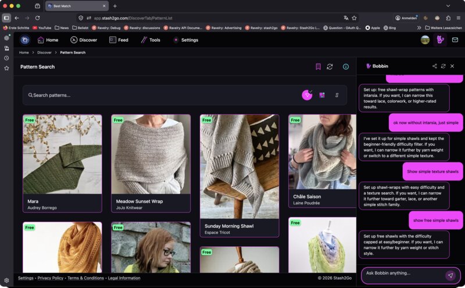Open the YouTube bookmark
Image resolution: width=465 pixels, height=288 pixels.
click(42, 28)
